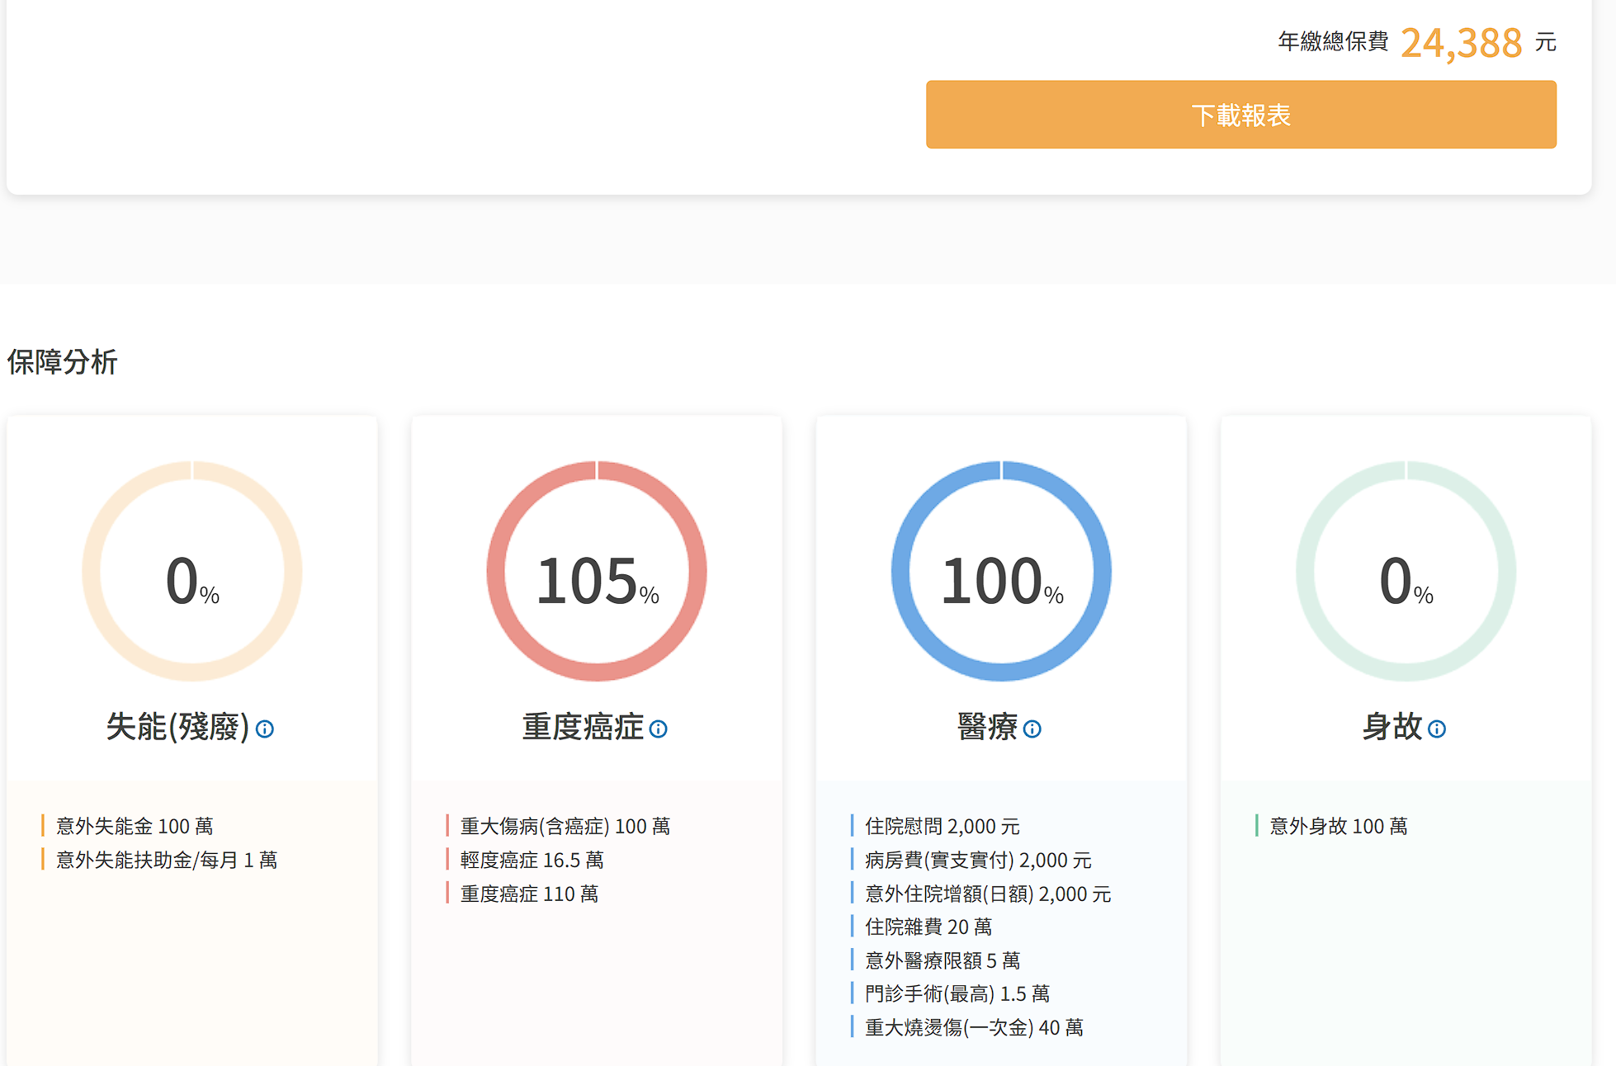Click the 0% disability donut chart
This screenshot has width=1616, height=1066.
[x=192, y=571]
